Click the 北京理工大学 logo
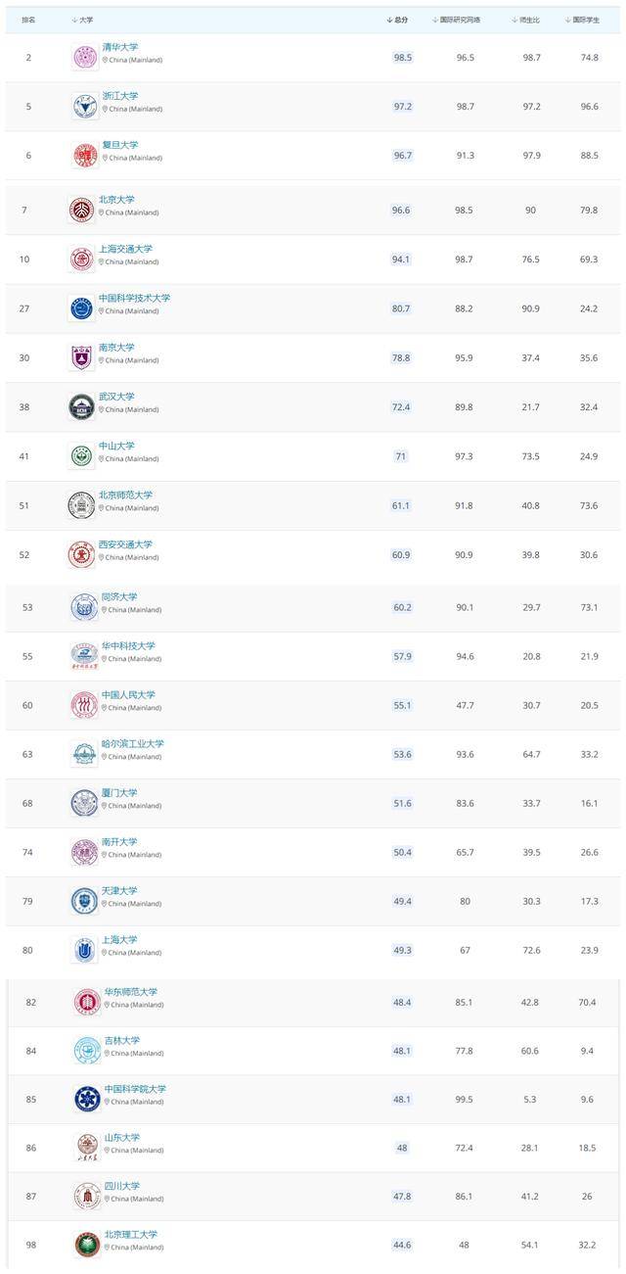Viewport: 626px width, 1274px height. [87, 1245]
